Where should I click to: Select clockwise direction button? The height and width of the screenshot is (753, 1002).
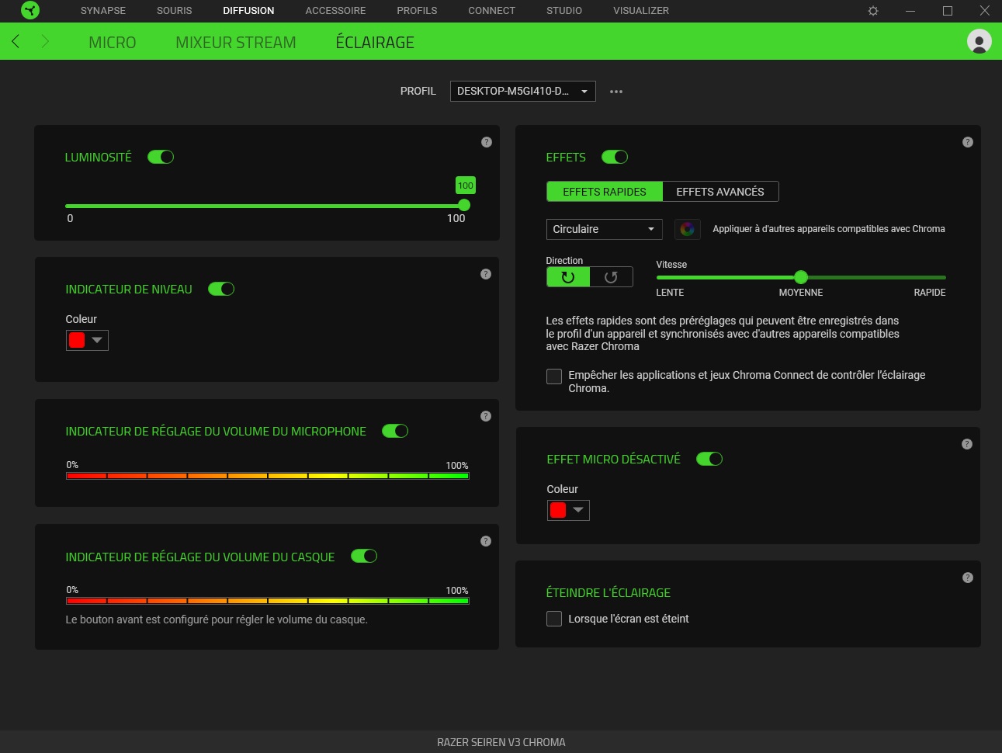(568, 277)
